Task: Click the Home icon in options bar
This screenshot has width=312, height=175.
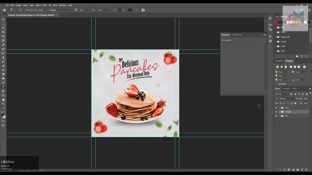Action: pyautogui.click(x=4, y=10)
